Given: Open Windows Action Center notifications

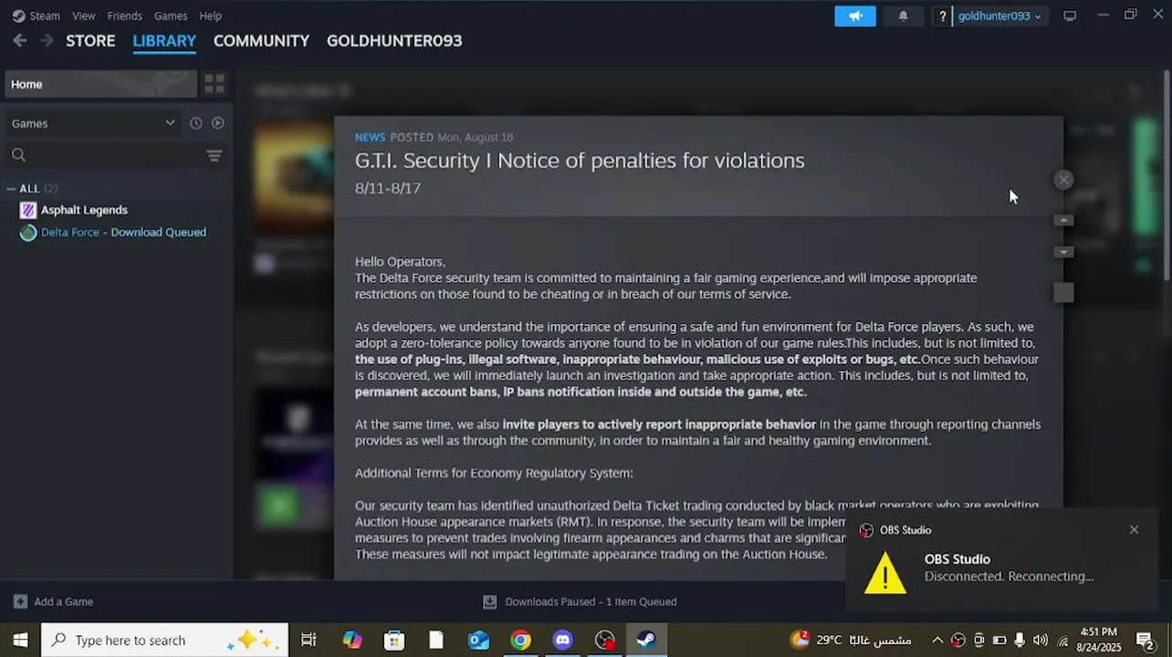Looking at the screenshot, I should point(1145,640).
